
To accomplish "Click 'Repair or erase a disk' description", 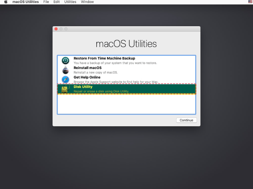I will 101,91.
